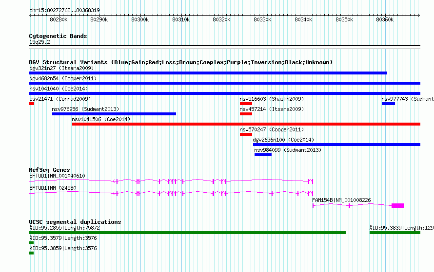Open the %ID:95.3839 duplication label
434x272 pixels.
402,228
